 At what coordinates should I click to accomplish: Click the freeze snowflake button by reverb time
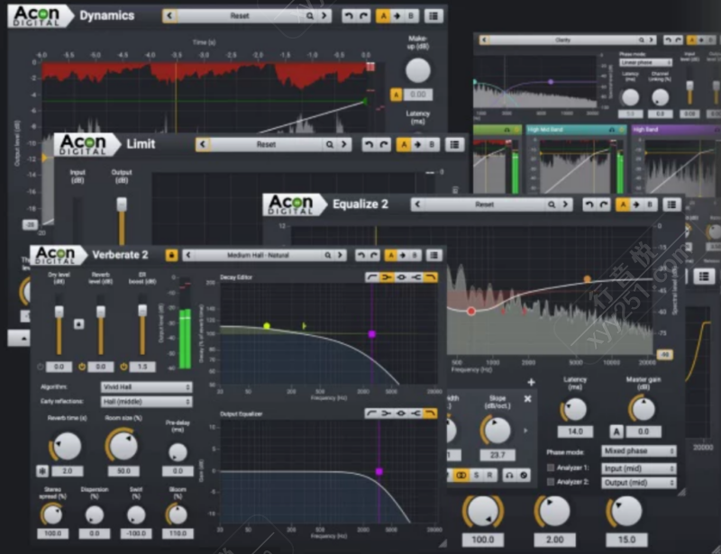[42, 471]
